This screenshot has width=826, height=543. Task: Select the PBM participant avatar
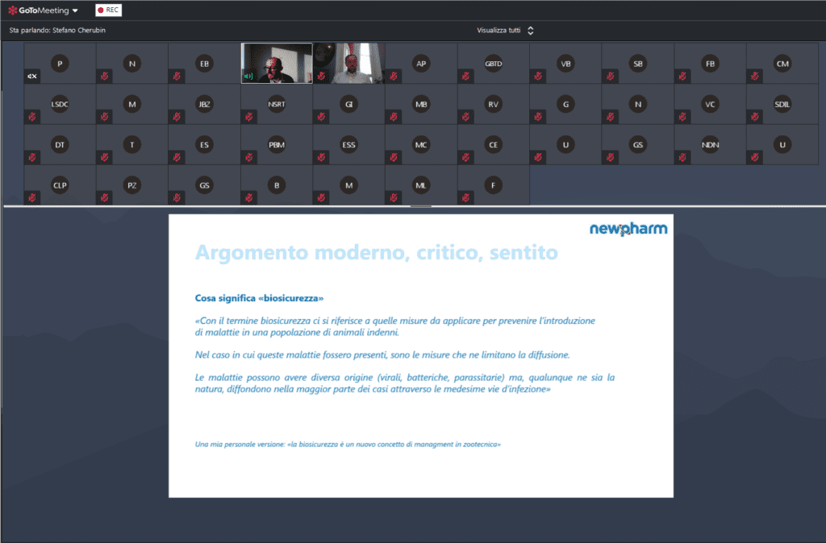277,145
